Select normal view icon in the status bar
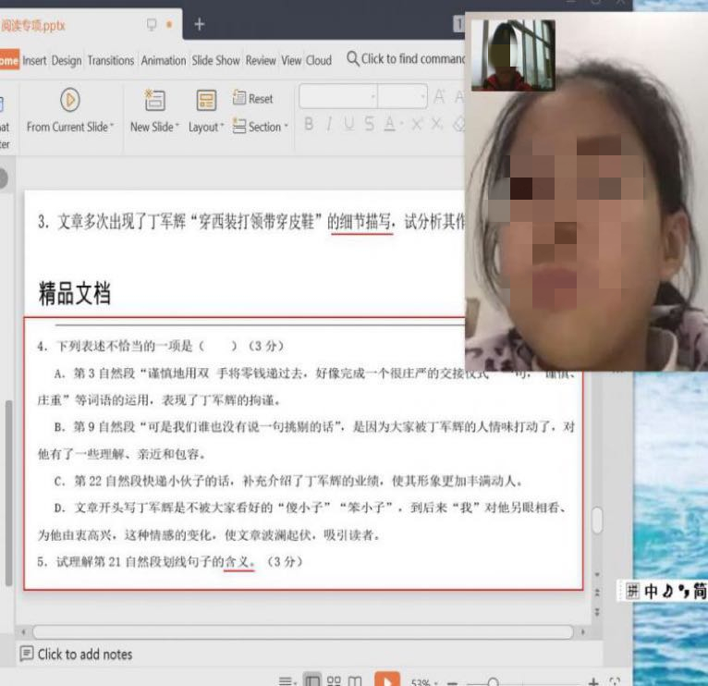 (x=312, y=682)
